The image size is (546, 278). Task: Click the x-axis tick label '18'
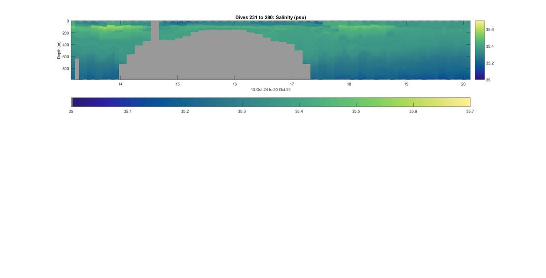click(349, 84)
